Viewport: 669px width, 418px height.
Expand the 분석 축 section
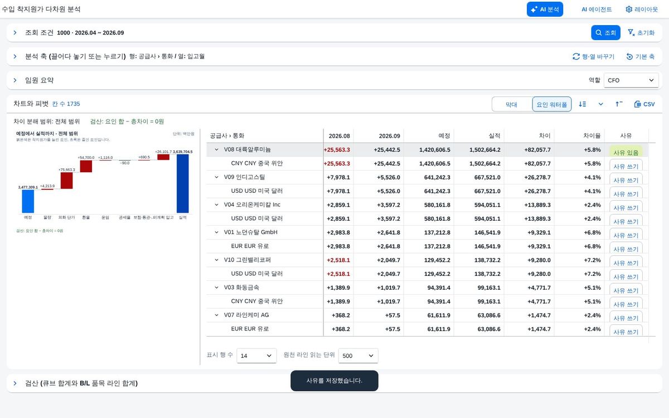point(15,56)
